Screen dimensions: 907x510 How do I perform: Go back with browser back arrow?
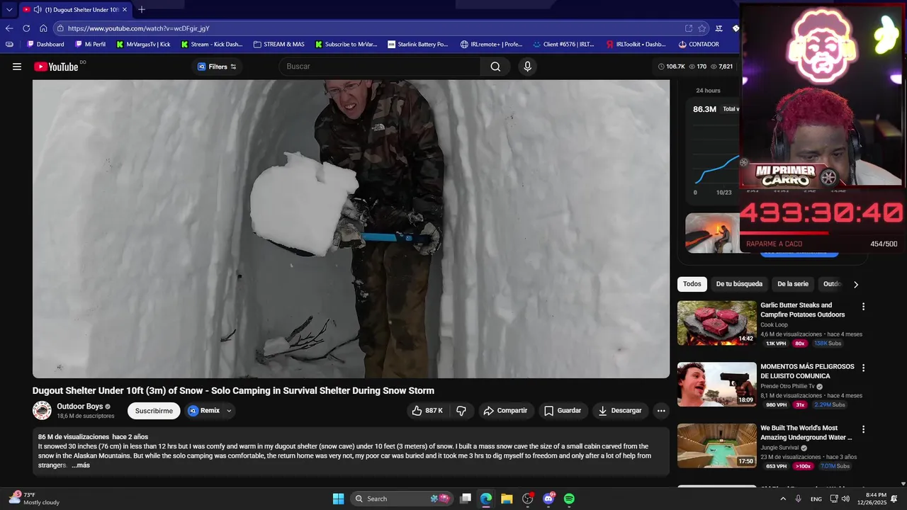point(9,28)
